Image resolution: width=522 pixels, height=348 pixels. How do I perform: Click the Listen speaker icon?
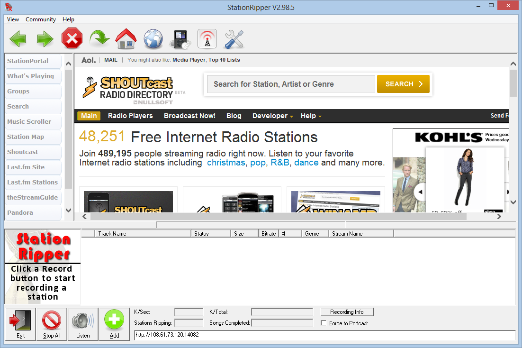[x=83, y=324]
